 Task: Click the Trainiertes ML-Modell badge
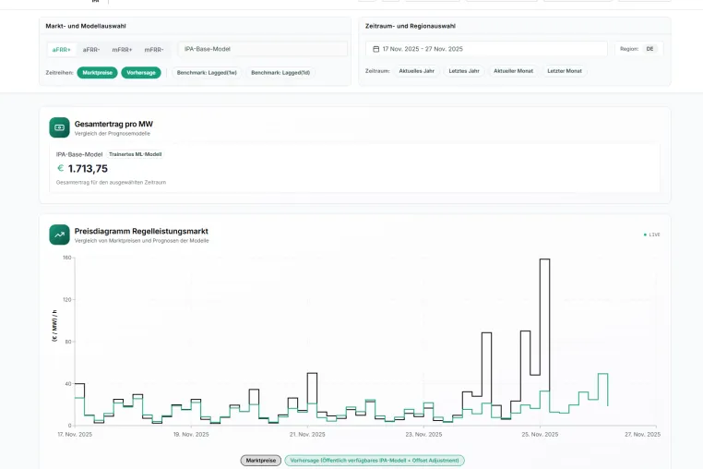point(135,154)
